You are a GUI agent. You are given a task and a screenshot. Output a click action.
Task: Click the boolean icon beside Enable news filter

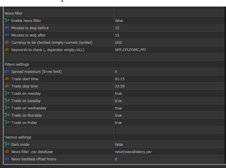7,20
